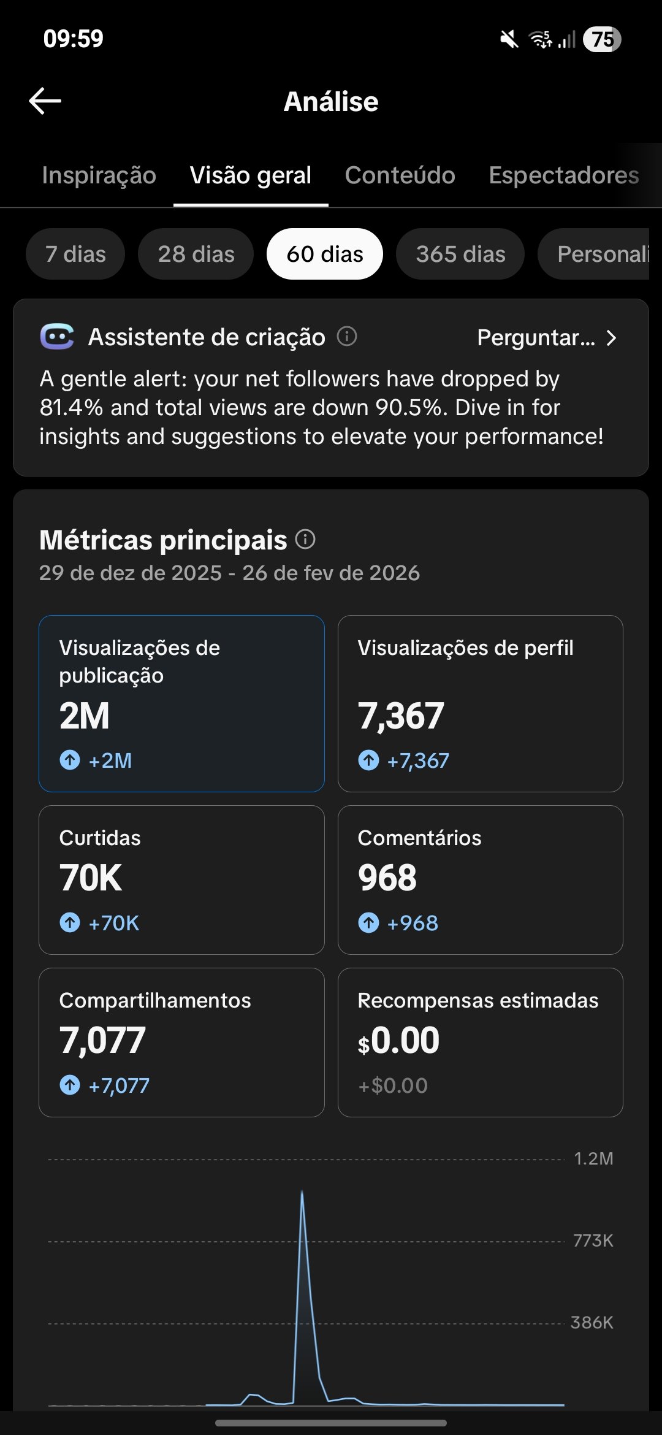Open the Espectadores tab

(x=563, y=175)
